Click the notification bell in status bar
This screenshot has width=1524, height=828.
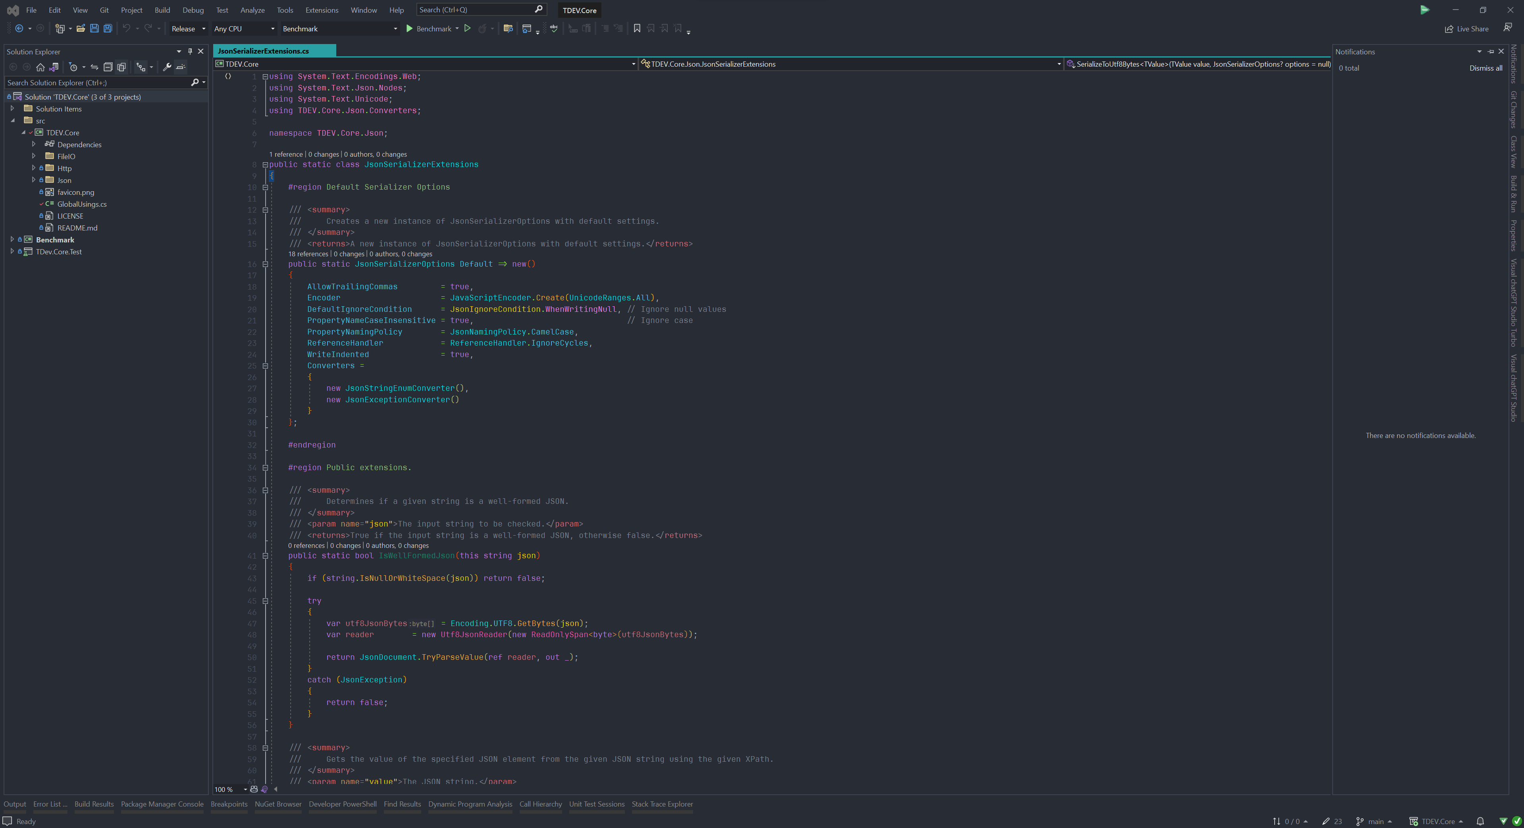pos(1480,821)
